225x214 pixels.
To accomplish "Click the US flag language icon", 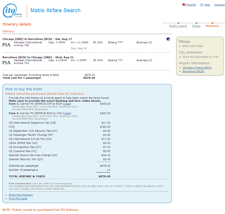I will (184, 5).
